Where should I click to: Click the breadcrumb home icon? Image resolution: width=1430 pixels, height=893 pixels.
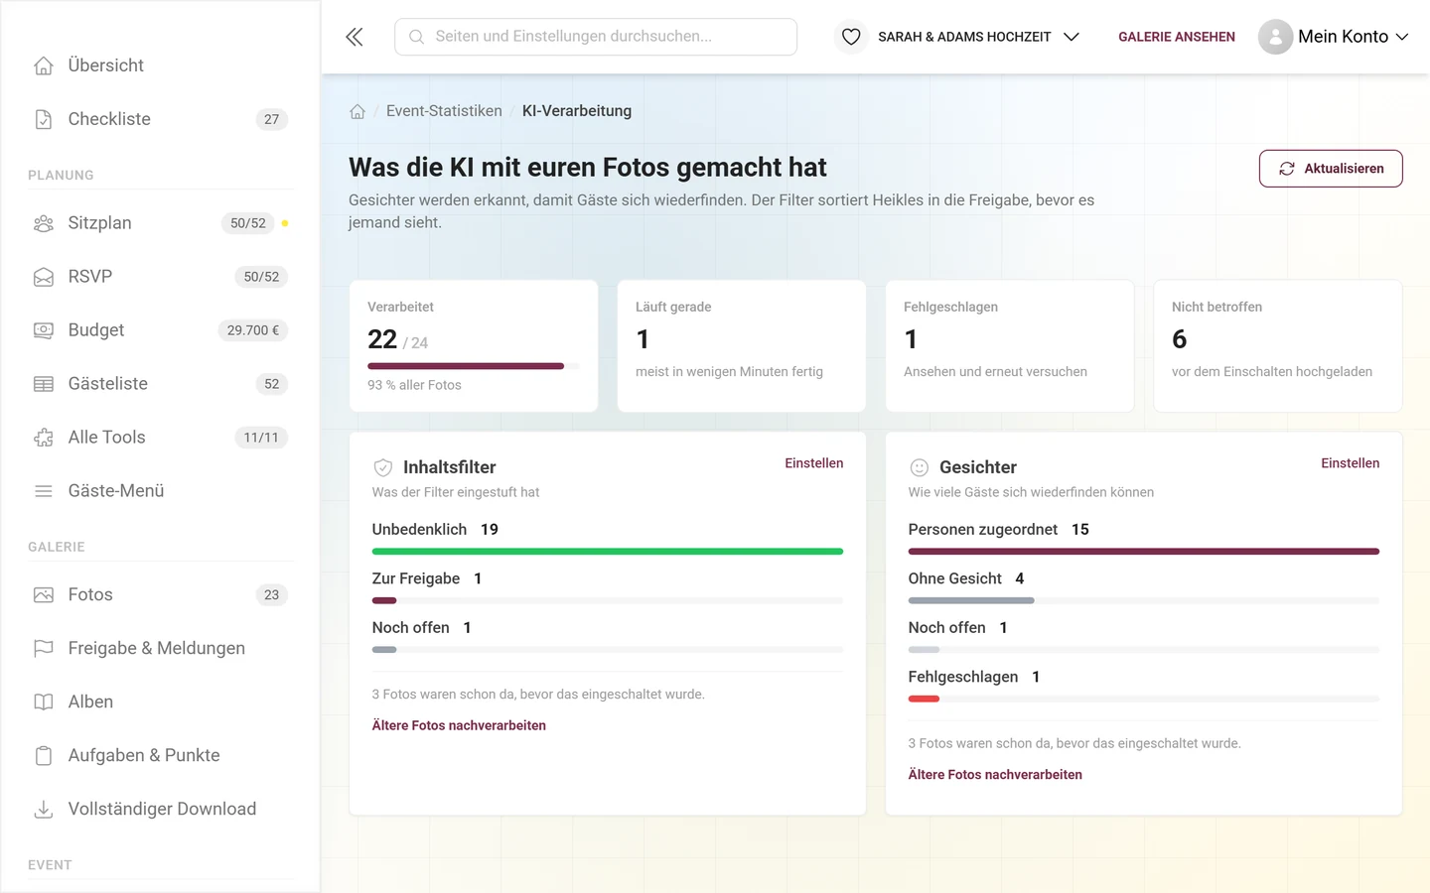[357, 111]
